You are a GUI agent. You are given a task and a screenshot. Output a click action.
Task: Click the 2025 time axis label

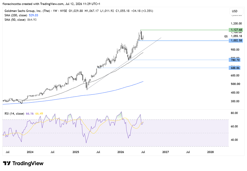(x=76, y=152)
